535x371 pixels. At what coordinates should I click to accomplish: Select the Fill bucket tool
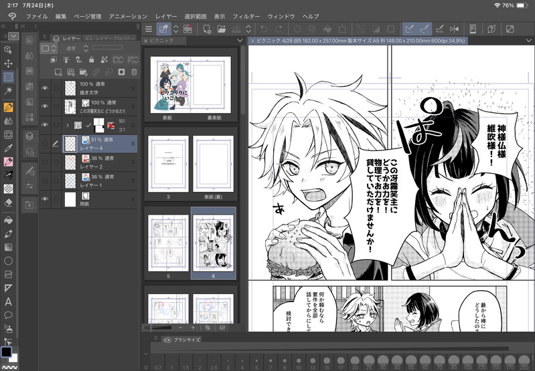8,220
